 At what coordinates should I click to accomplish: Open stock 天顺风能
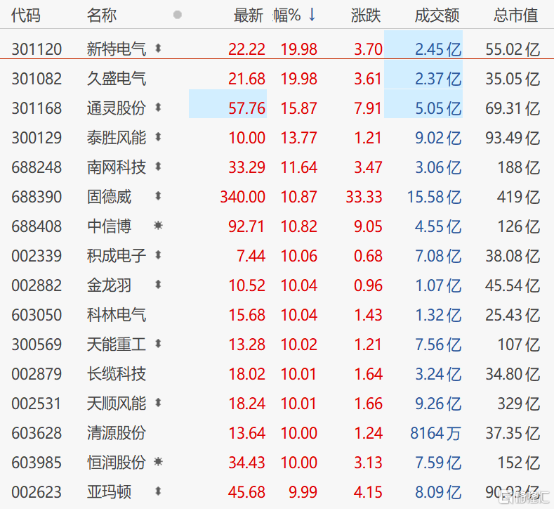tap(117, 404)
